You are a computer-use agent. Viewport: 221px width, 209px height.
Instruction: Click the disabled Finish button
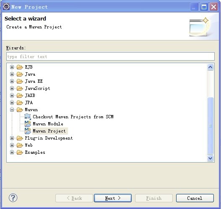pyautogui.click(x=154, y=198)
